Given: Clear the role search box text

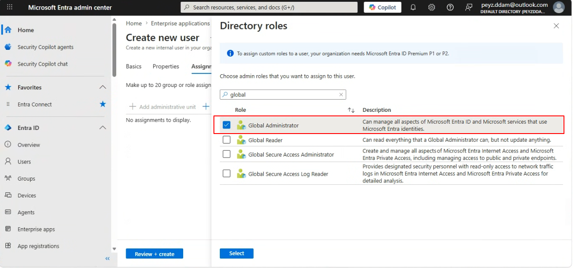Looking at the screenshot, I should pos(341,95).
